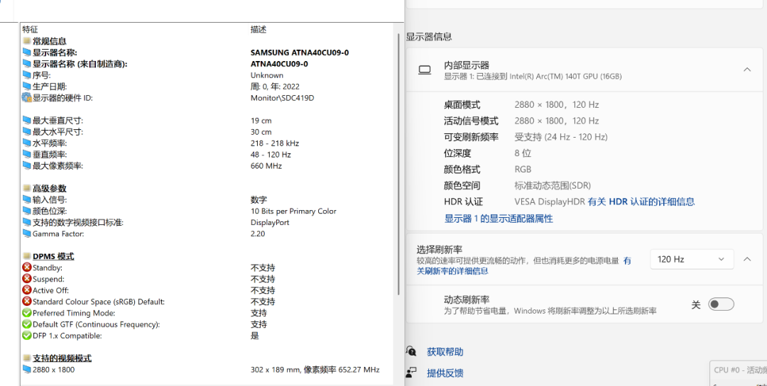Click the 特征 column header
This screenshot has width=767, height=386.
pos(30,29)
